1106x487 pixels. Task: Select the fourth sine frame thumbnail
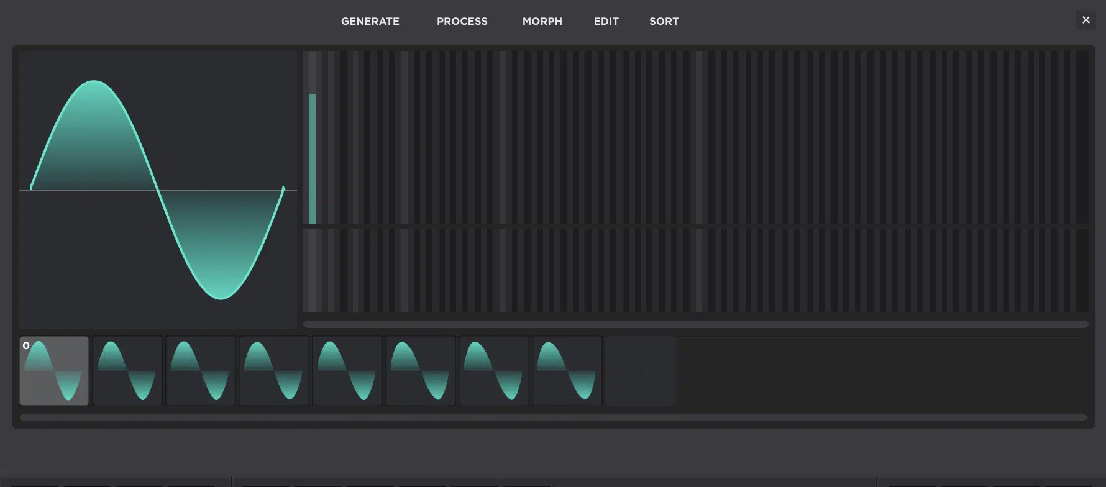274,371
